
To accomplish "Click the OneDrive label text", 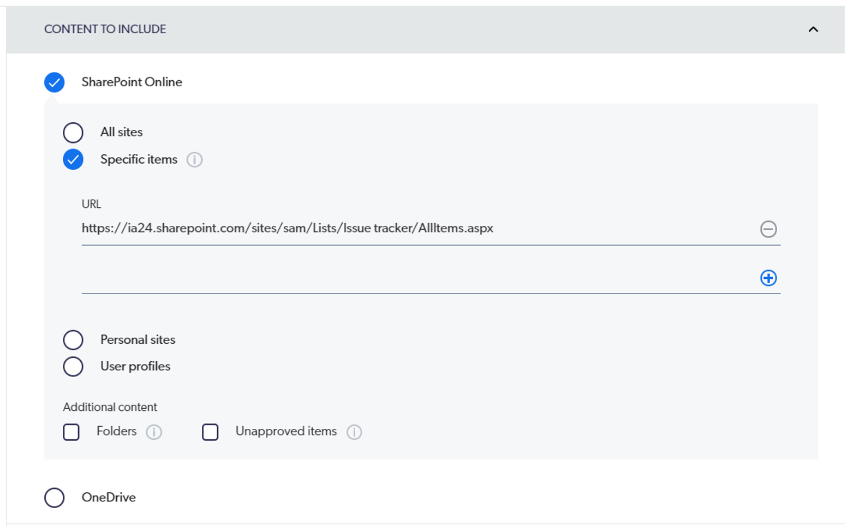I will (109, 498).
